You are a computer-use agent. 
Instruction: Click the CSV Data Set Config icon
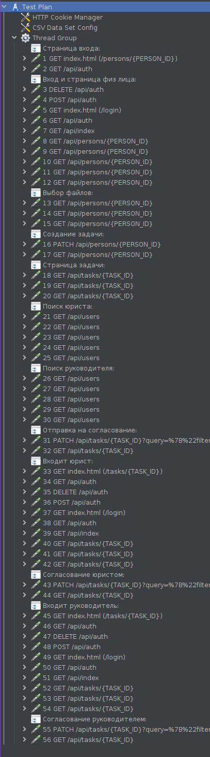25,27
